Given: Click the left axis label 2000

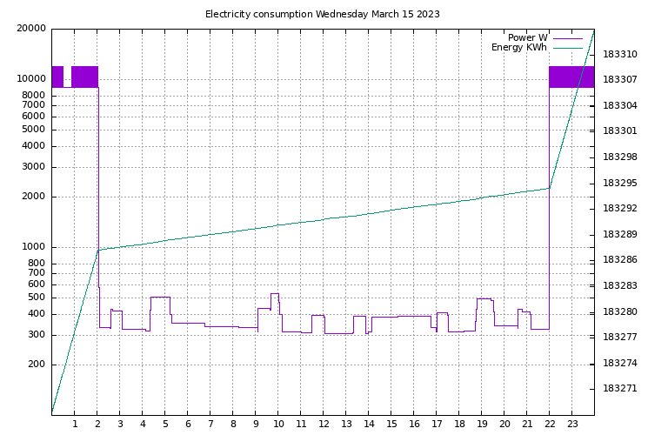Looking at the screenshot, I should click(x=34, y=197).
